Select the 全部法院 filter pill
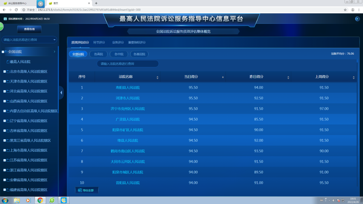This screenshot has width=363, height=204. [78, 54]
